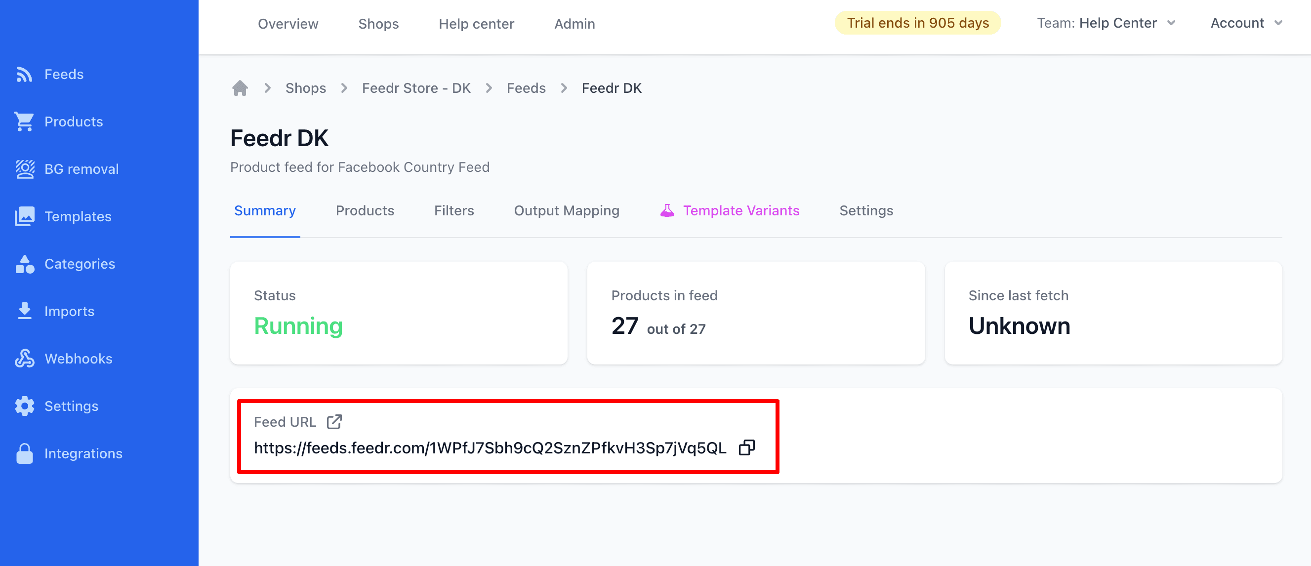Image resolution: width=1311 pixels, height=566 pixels.
Task: Switch to the Template Variants tab
Action: point(741,210)
